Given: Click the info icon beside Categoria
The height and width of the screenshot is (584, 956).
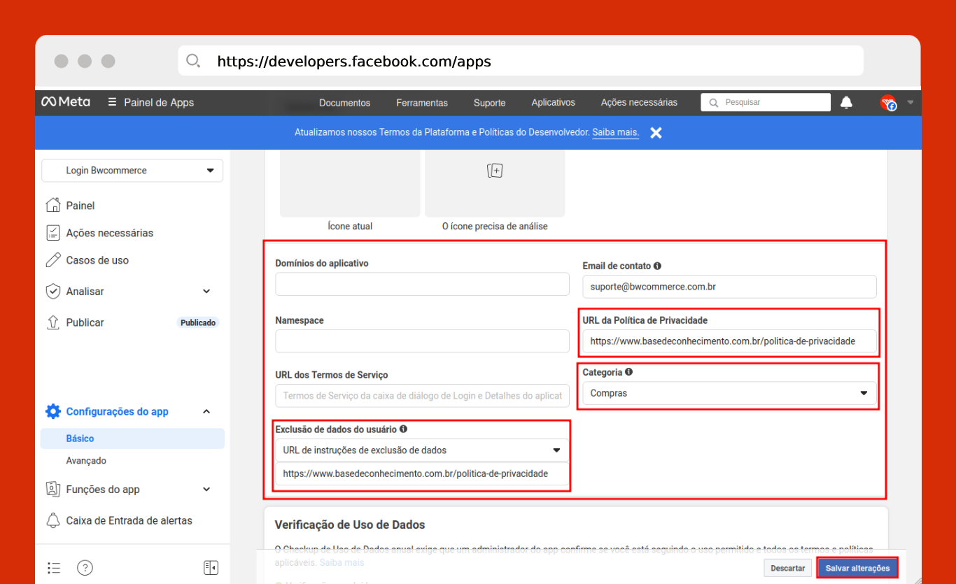Looking at the screenshot, I should click(x=628, y=372).
